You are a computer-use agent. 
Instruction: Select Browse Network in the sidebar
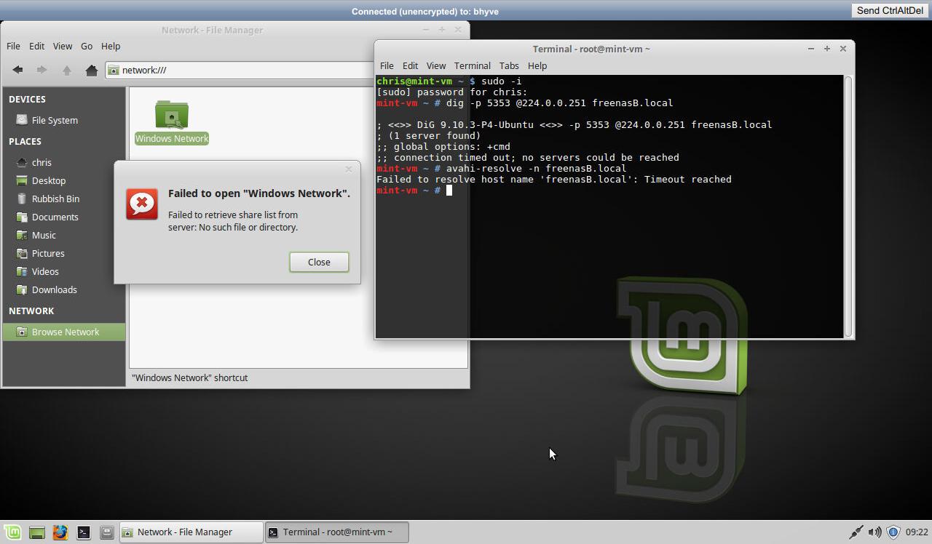coord(63,332)
